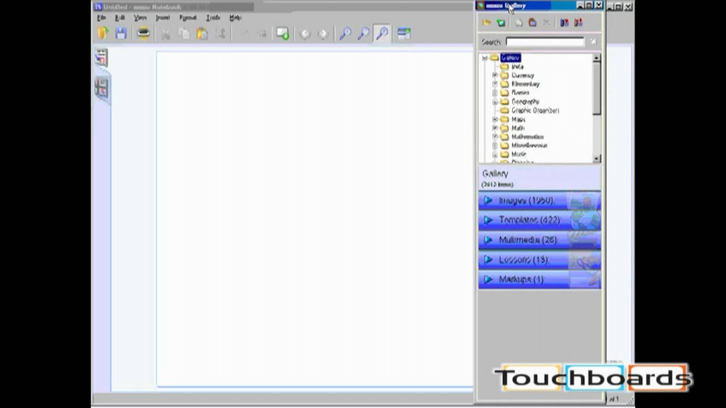Add a blank page with green plus icon
Viewport: 726px width, 408px height.
pyautogui.click(x=282, y=34)
